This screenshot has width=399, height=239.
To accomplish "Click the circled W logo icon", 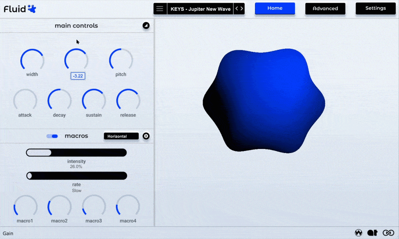I will (358, 233).
